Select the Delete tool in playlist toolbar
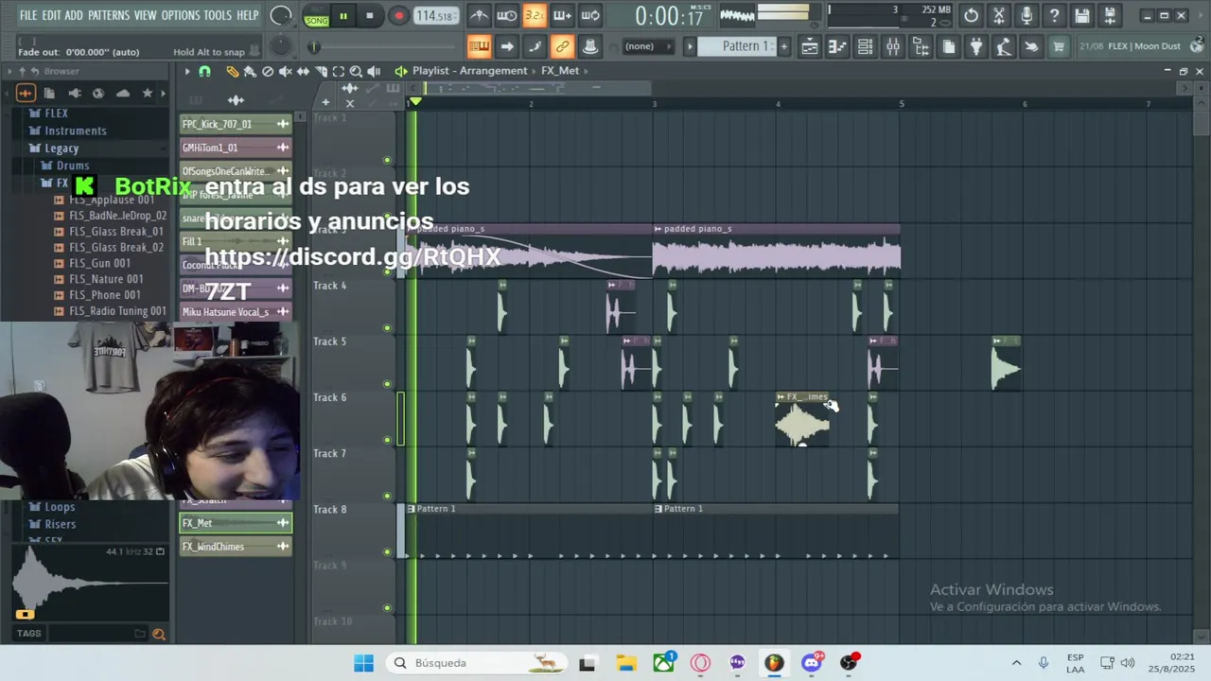Screen dimensions: 1211x681 point(268,71)
